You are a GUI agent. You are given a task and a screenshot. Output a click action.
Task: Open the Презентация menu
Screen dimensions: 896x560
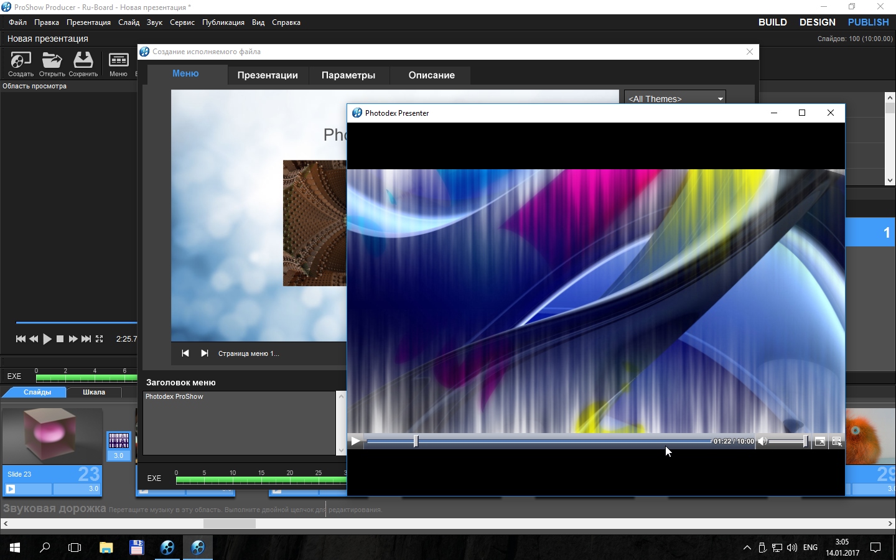coord(88,22)
